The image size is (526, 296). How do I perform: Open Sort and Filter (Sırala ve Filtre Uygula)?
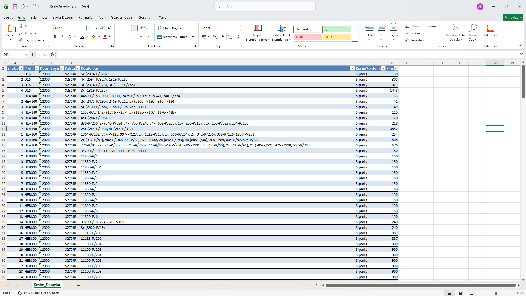tap(456, 33)
